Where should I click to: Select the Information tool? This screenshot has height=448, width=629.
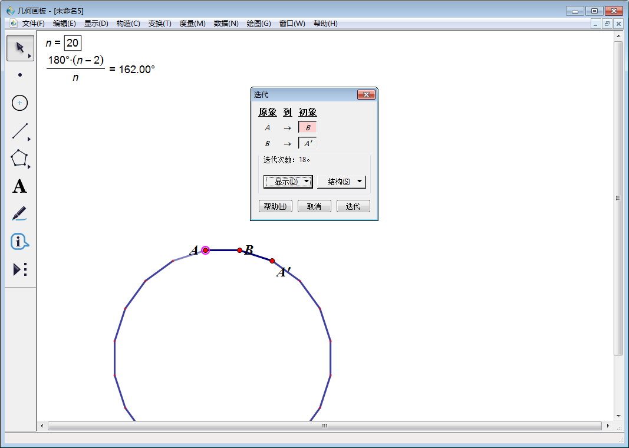(19, 241)
